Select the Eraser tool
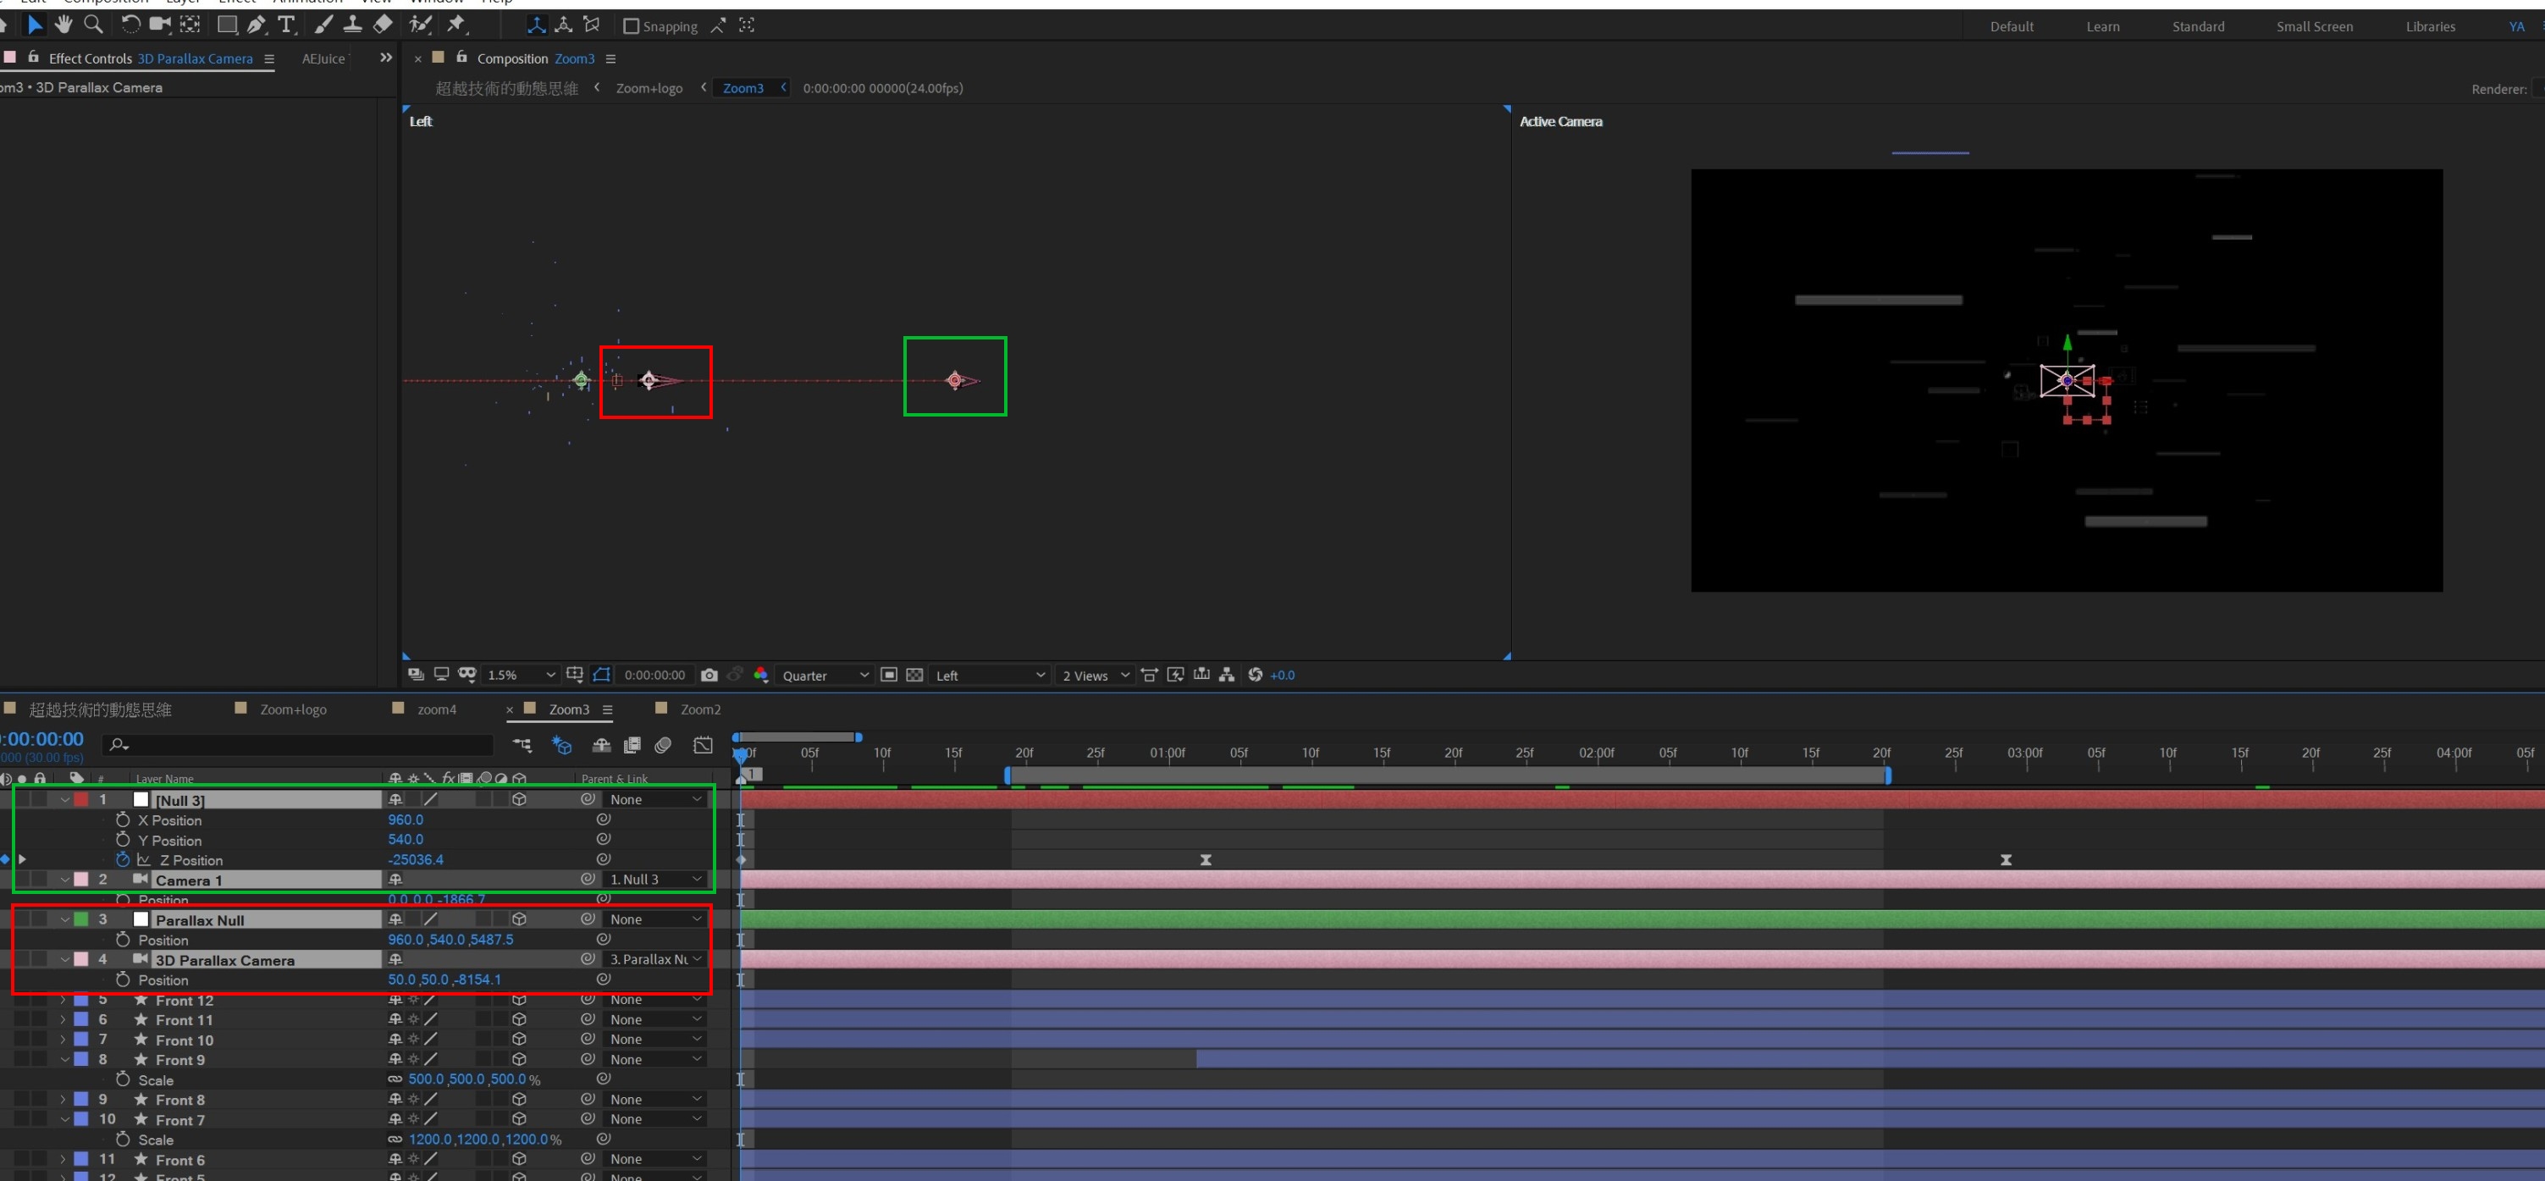The height and width of the screenshot is (1181, 2545). [384, 25]
